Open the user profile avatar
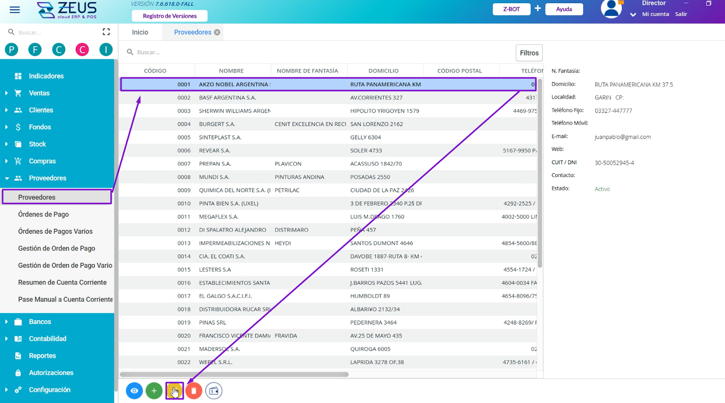 [x=611, y=9]
